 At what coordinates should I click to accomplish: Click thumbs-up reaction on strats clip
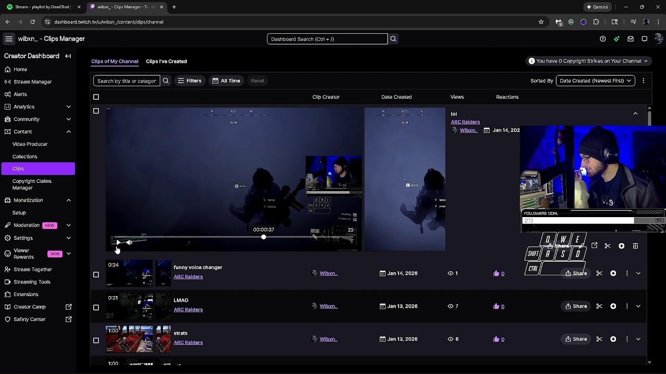click(x=496, y=339)
